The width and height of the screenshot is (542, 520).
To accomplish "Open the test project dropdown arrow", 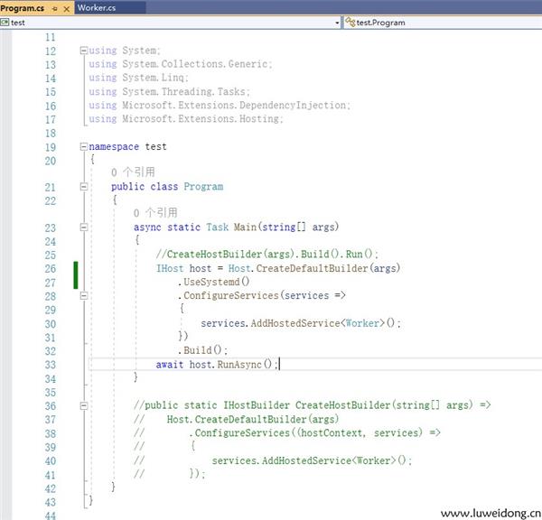I will point(337,22).
